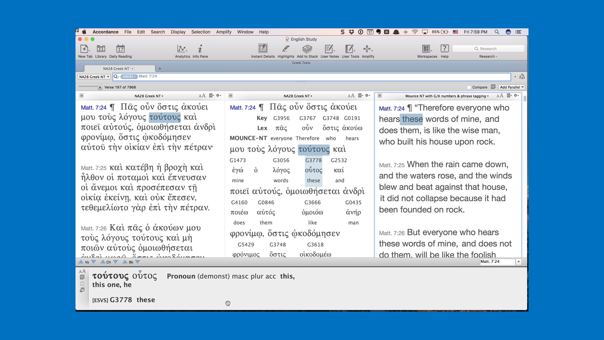Open the Analytics tool
The image size is (604, 340).
[x=182, y=49]
